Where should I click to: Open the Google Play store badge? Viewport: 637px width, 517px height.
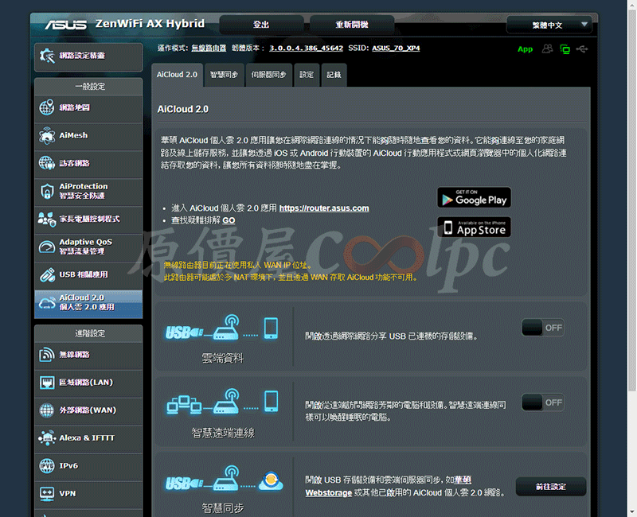click(474, 197)
